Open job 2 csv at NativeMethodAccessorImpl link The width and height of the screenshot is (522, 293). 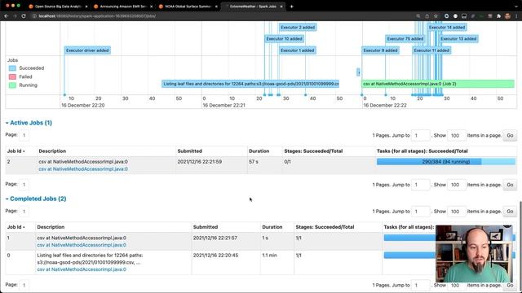click(x=83, y=169)
